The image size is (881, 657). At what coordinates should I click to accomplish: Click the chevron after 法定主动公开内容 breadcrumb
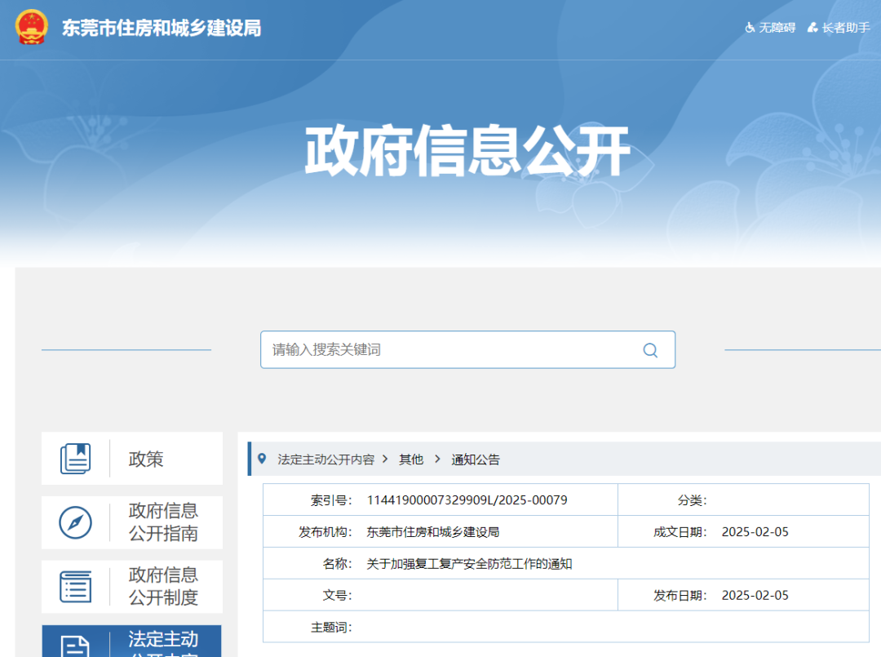[385, 459]
